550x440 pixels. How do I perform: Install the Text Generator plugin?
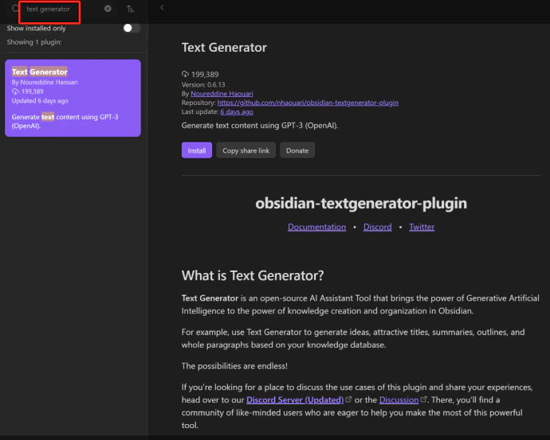197,150
